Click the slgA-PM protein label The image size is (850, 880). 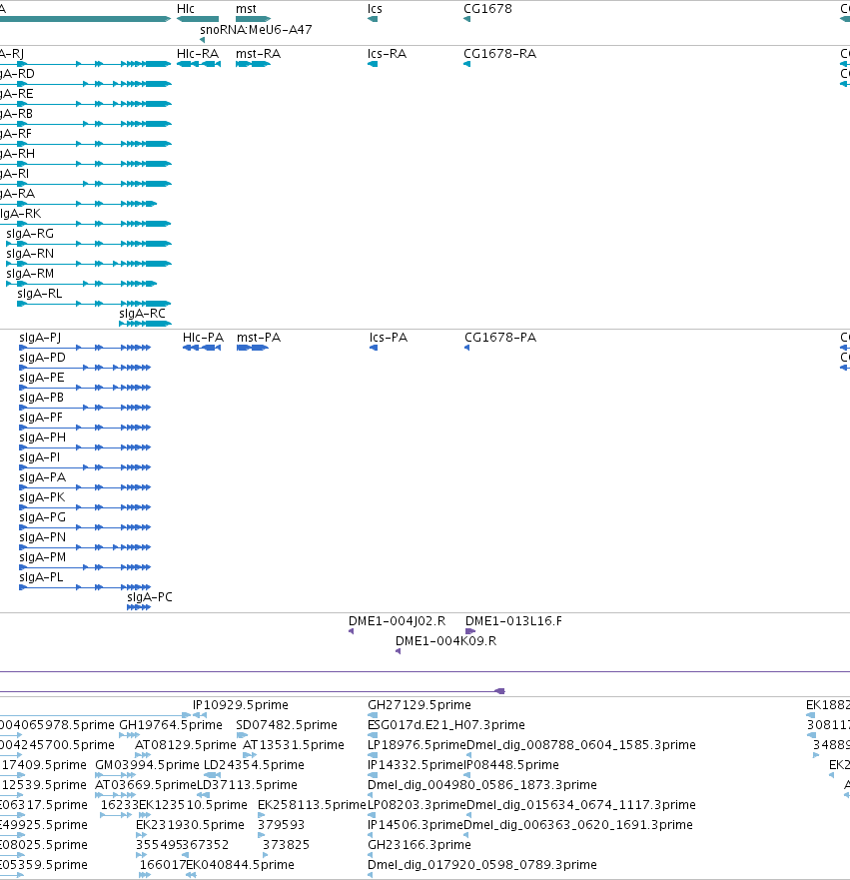tap(42, 557)
